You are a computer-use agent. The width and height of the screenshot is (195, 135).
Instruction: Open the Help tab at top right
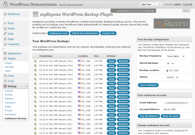(186, 11)
